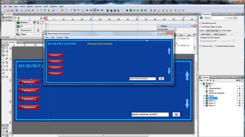
Task: Collapse the Scene_1 tree node in Outline
Action: click(201, 84)
